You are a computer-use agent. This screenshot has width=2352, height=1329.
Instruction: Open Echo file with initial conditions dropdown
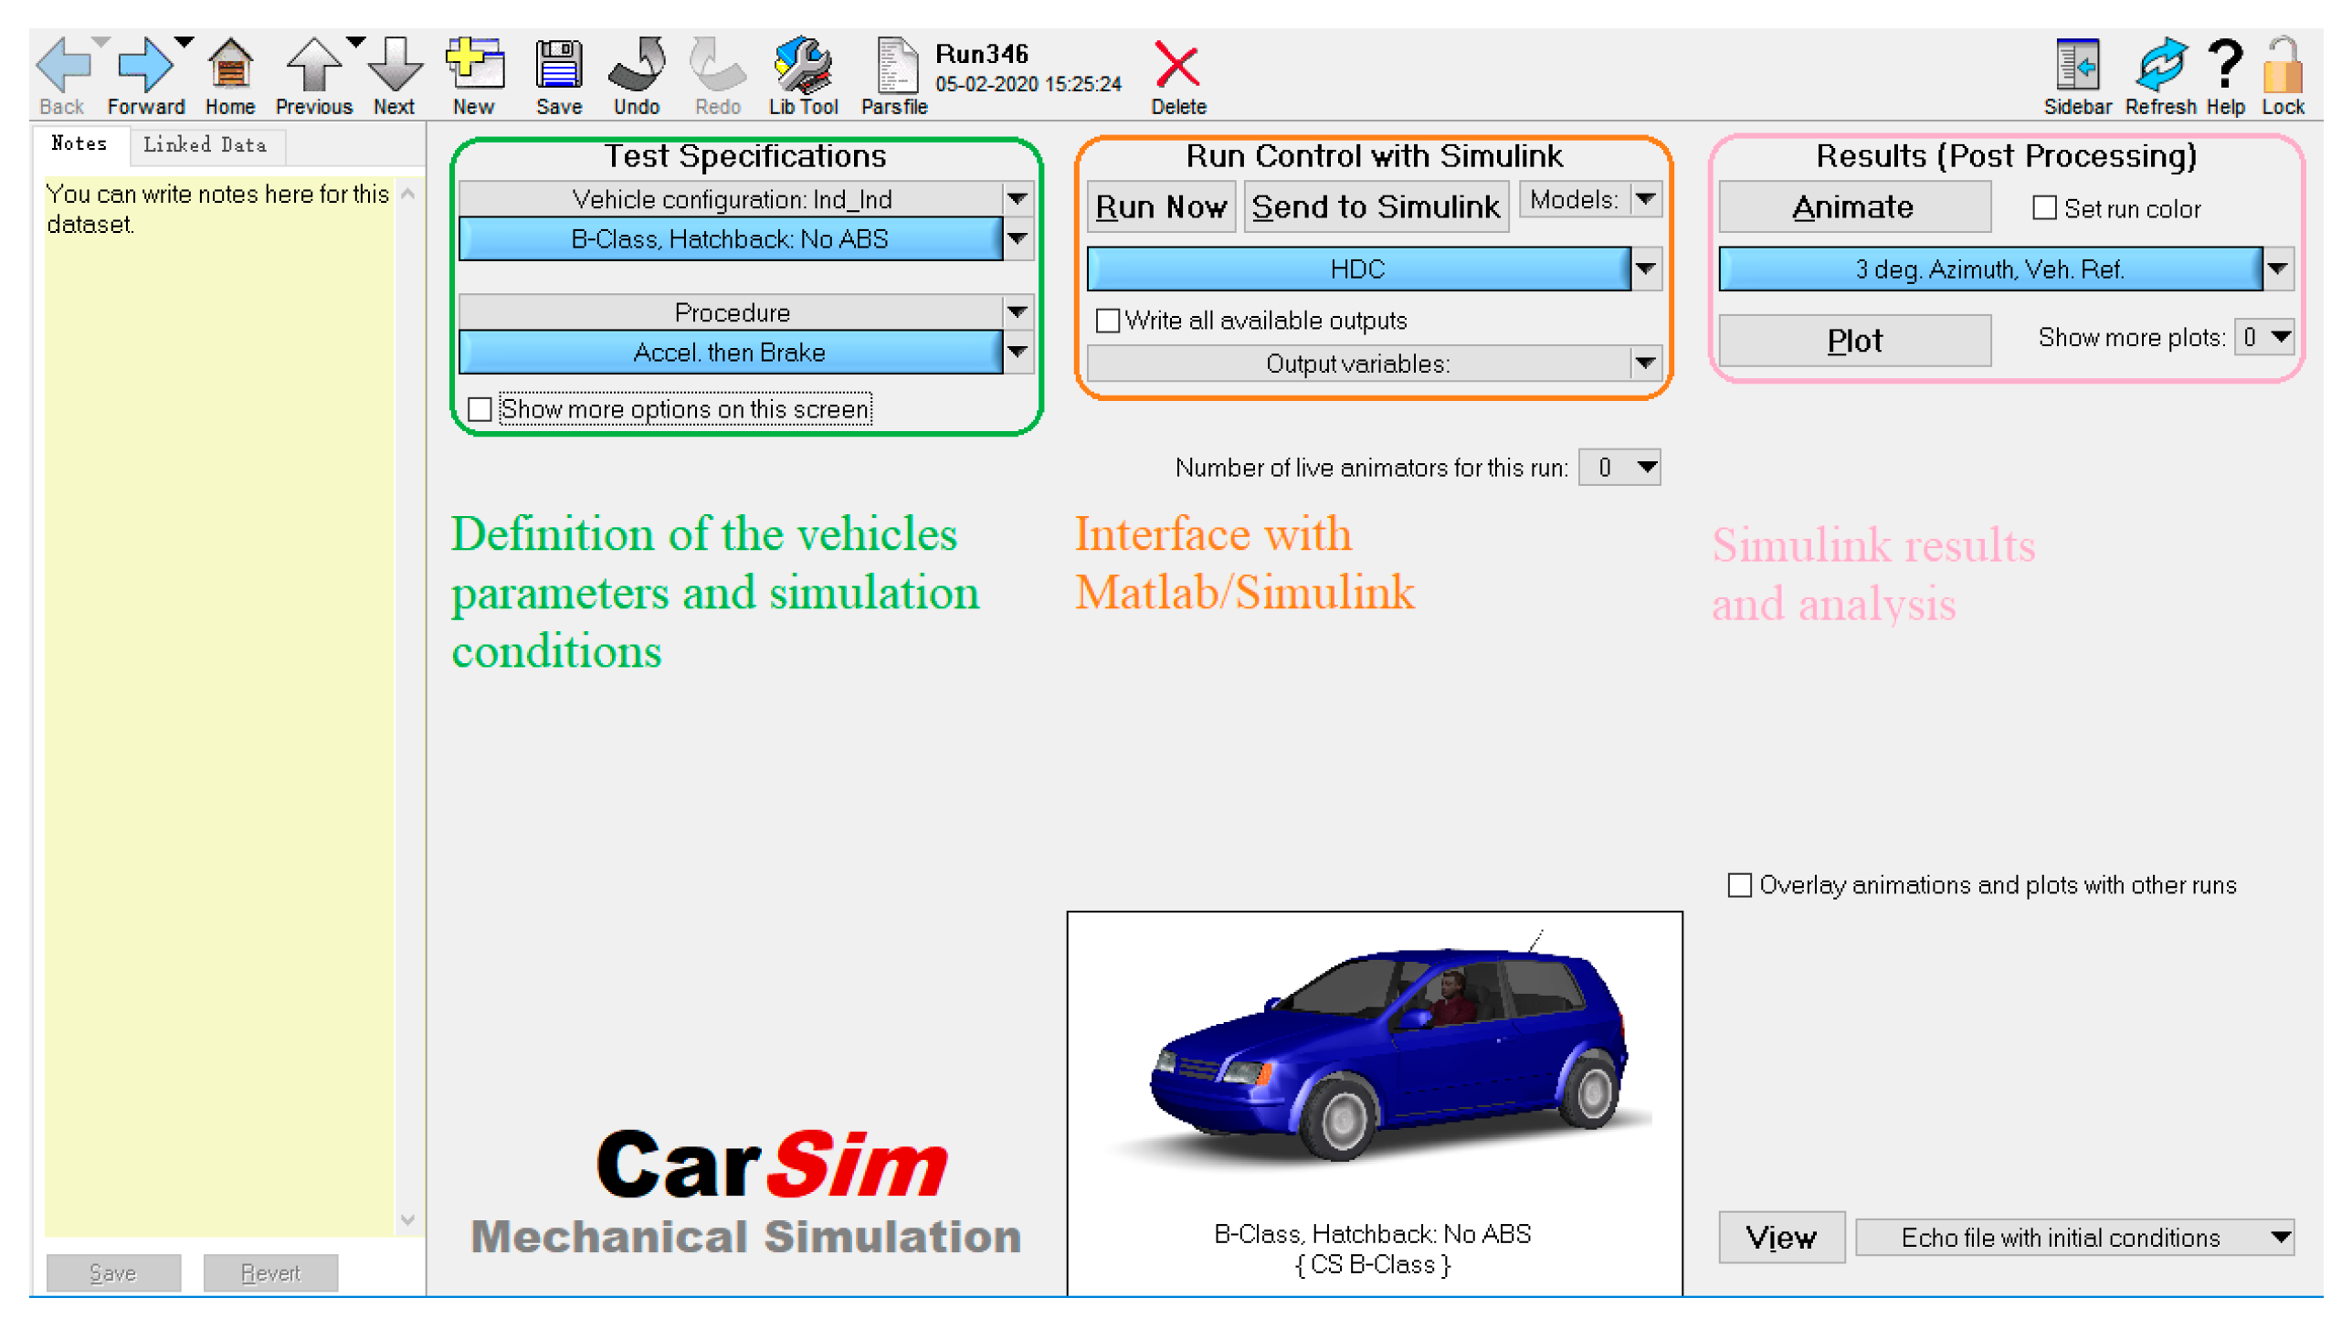[2074, 1238]
